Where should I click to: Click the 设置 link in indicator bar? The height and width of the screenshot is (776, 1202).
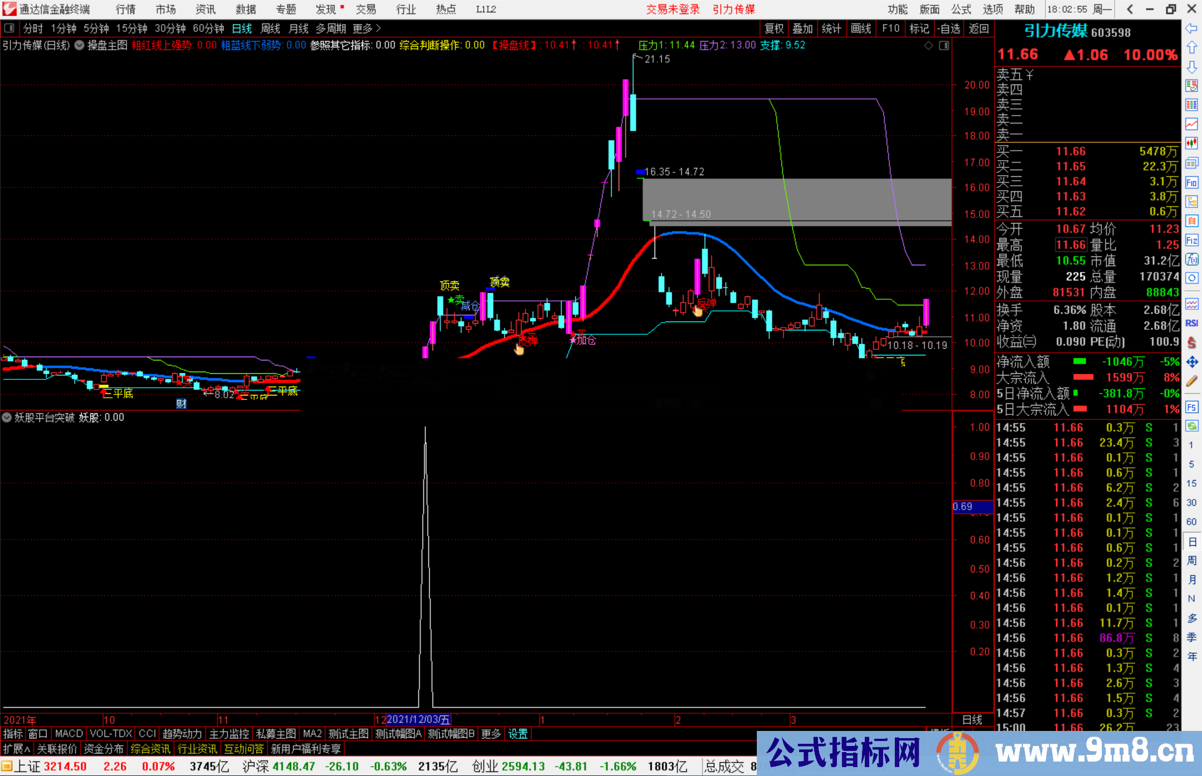[518, 734]
